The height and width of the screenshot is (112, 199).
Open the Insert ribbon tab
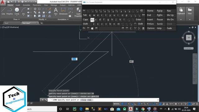18,5
